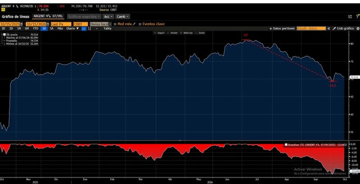
Task: Select the 1D range tab
Action: pos(4,28)
